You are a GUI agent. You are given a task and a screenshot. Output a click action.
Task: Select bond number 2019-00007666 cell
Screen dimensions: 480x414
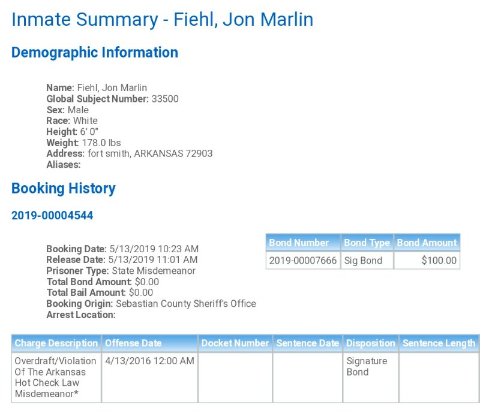tap(303, 261)
